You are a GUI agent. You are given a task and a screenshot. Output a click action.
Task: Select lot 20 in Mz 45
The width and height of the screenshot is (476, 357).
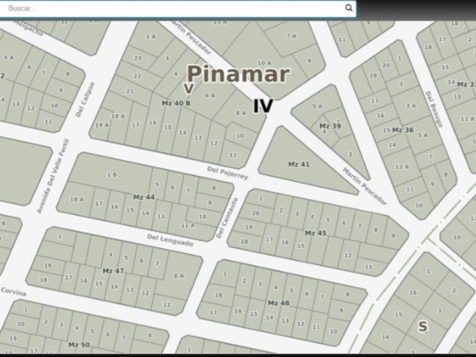(x=256, y=213)
